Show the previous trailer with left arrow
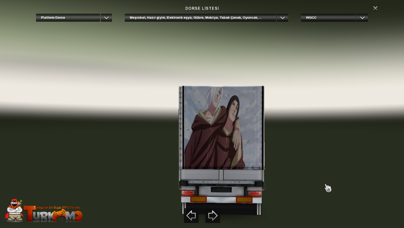This screenshot has height=228, width=404. click(191, 216)
